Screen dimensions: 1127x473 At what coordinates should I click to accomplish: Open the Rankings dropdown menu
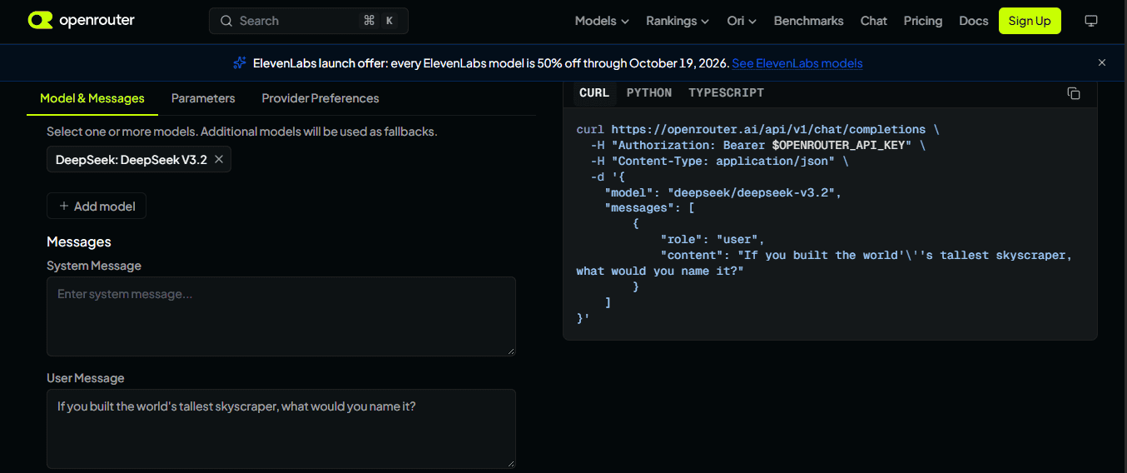point(678,21)
